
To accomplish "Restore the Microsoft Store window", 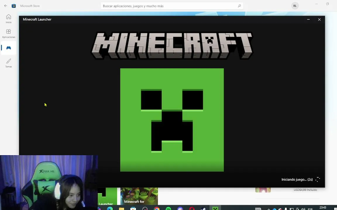I will point(327,4).
